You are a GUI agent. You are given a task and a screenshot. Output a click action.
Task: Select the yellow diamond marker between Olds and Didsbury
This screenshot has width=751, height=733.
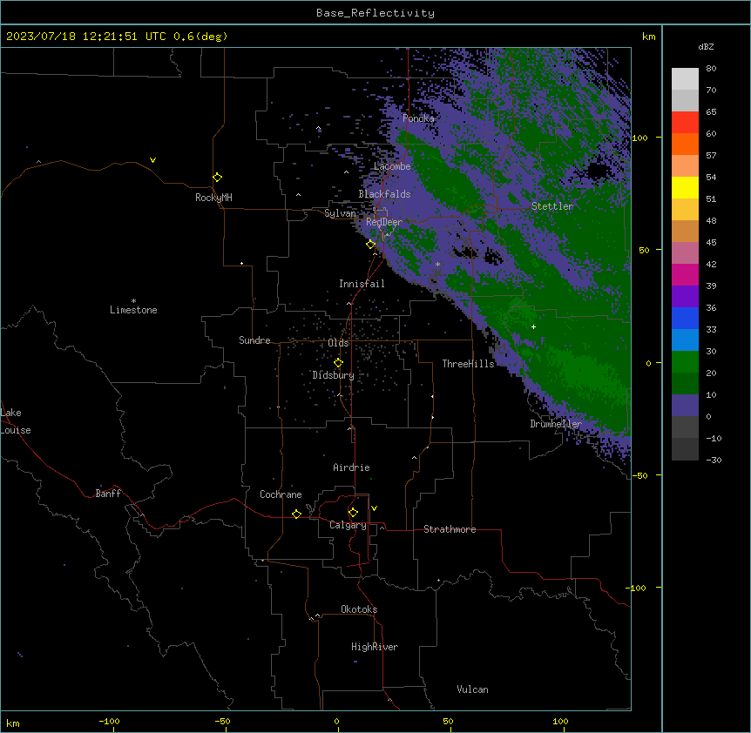(x=339, y=363)
